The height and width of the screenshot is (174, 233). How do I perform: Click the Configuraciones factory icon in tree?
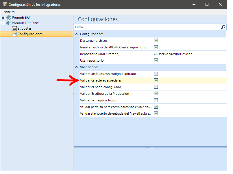tap(14, 34)
